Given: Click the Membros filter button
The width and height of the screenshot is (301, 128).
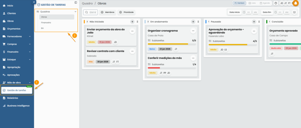Looking at the screenshot, I should (108, 12).
